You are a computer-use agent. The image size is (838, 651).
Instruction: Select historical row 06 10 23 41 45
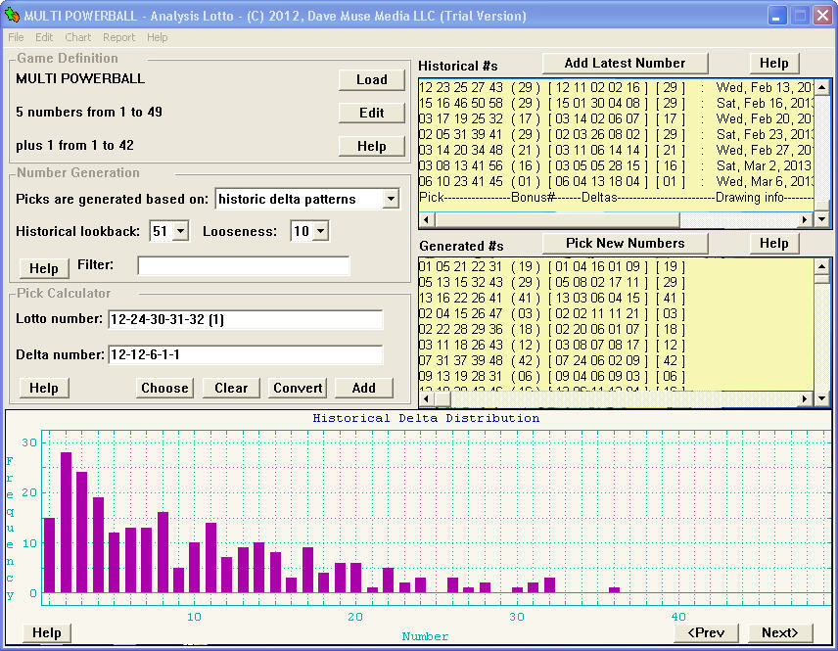[616, 181]
